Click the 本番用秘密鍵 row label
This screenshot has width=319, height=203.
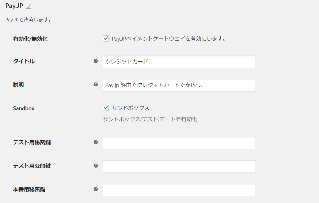[29, 190]
